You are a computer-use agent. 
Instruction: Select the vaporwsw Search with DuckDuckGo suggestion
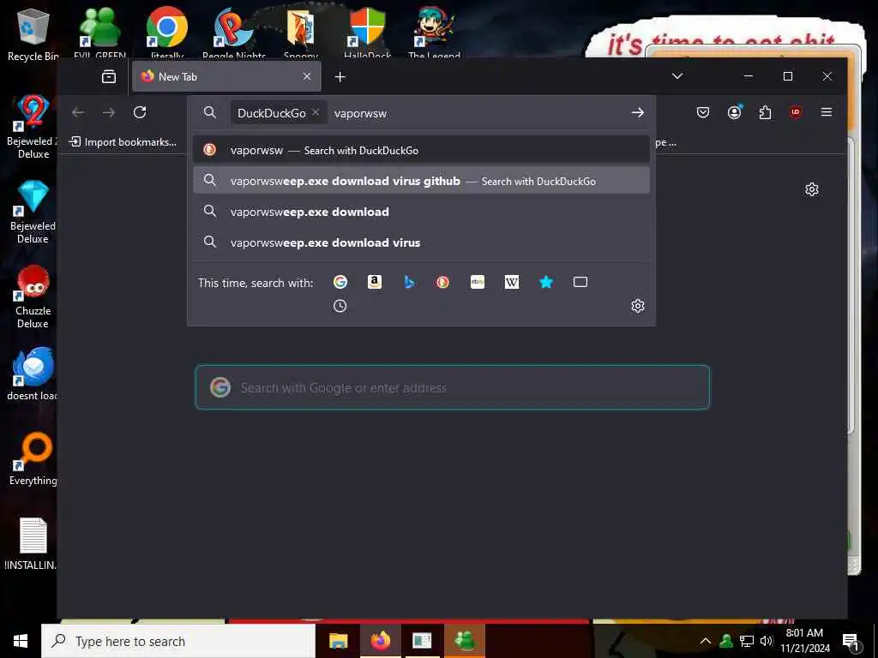click(421, 150)
